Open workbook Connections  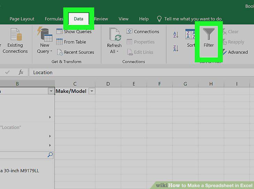143,31
